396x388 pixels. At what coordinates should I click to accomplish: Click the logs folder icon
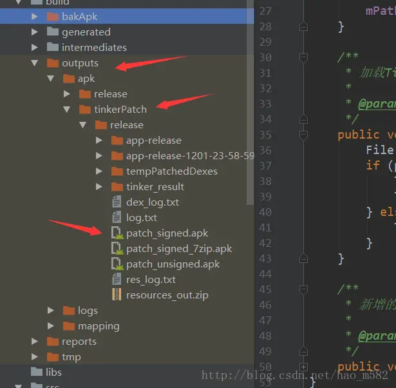tap(69, 311)
